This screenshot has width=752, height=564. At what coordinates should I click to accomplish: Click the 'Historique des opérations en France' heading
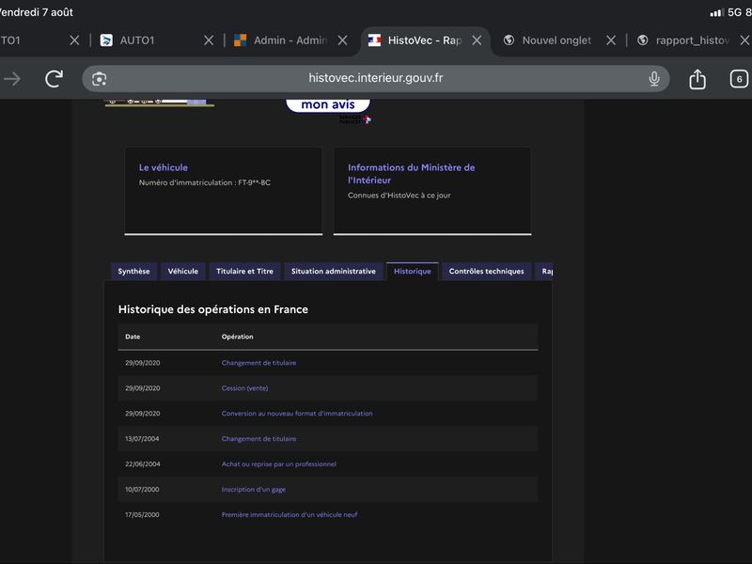pos(213,309)
